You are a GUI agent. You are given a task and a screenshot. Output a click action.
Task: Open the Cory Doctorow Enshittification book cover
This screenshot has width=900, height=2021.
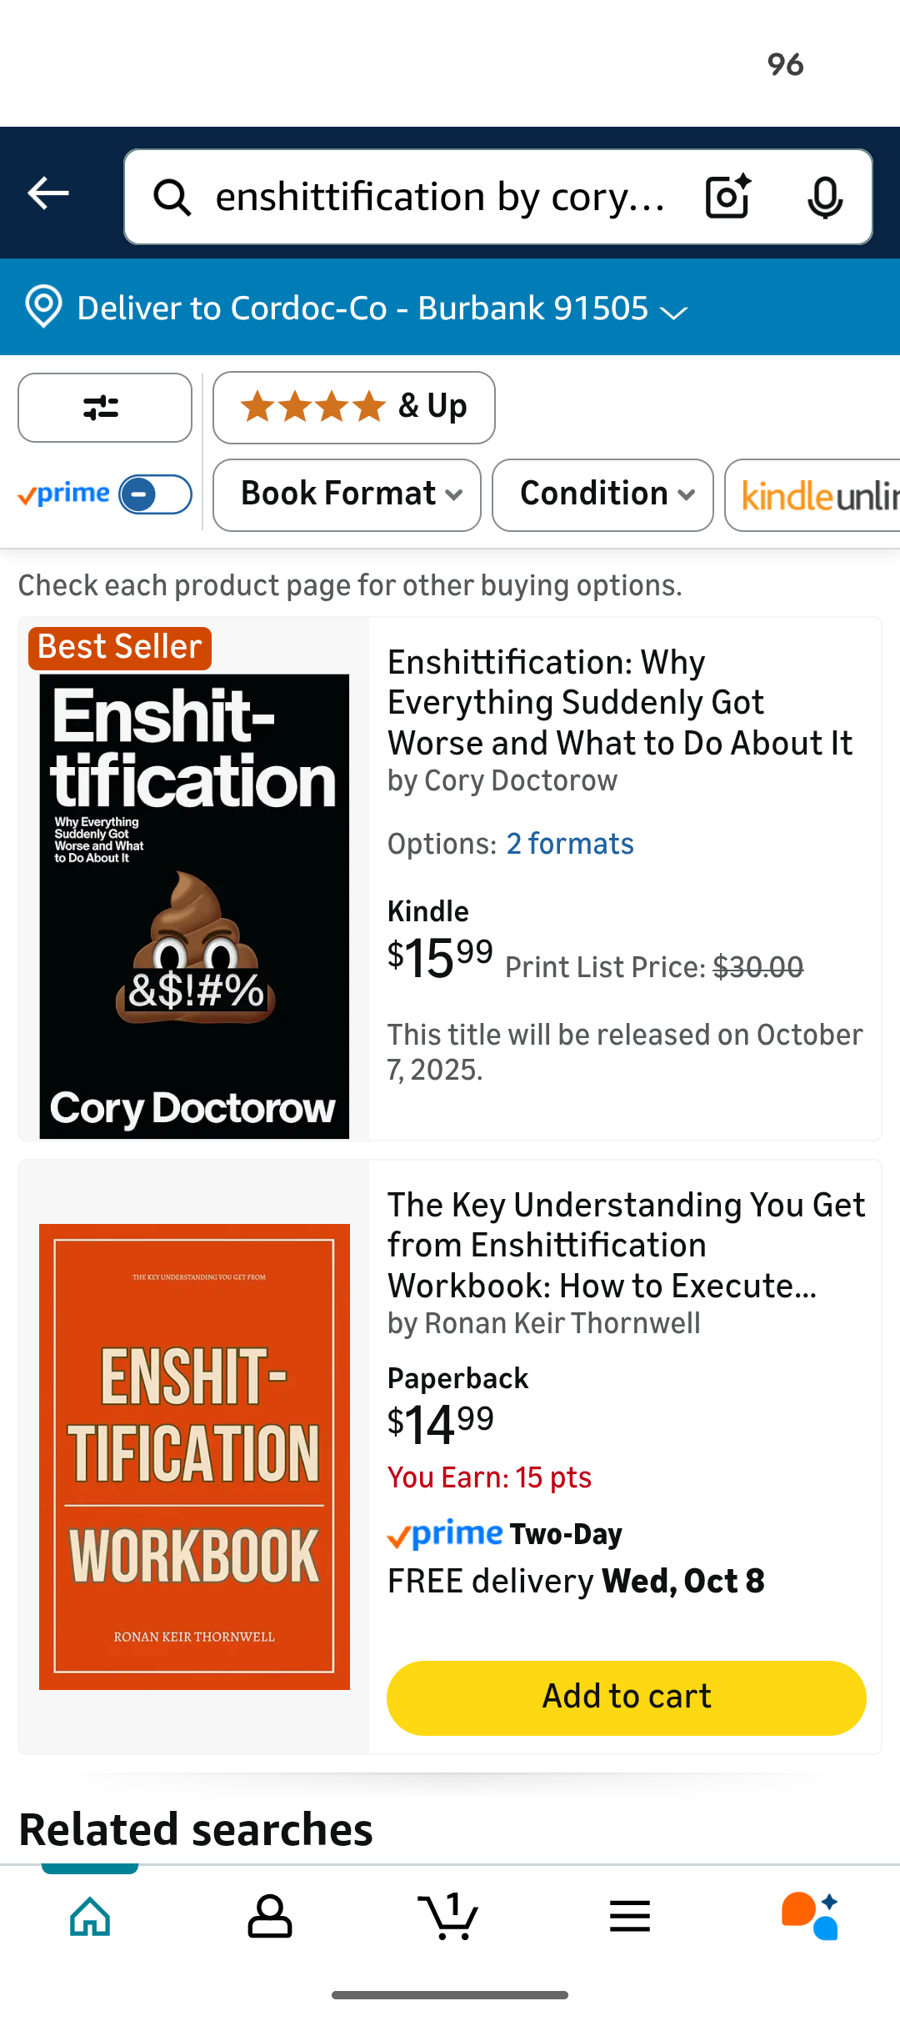pos(194,906)
